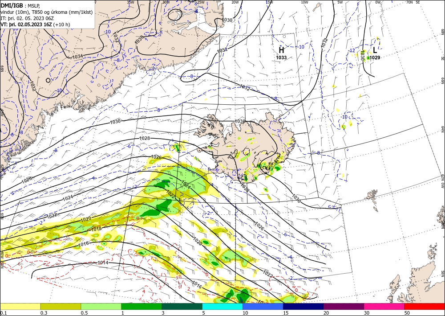
Task: Click the 0.1 legend tick value
Action: (3, 313)
